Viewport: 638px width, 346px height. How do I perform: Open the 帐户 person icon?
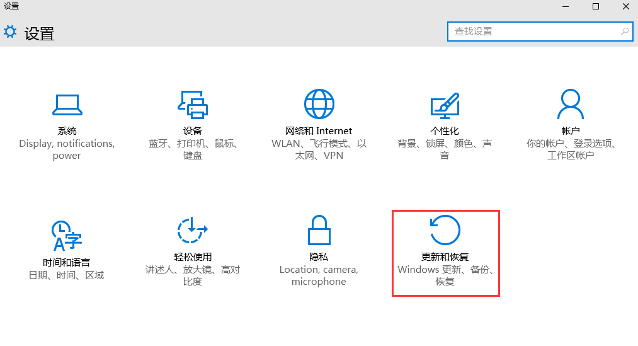pyautogui.click(x=571, y=104)
